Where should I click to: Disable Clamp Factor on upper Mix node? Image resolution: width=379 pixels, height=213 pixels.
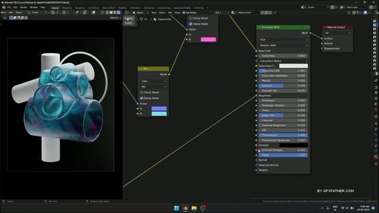191,24
